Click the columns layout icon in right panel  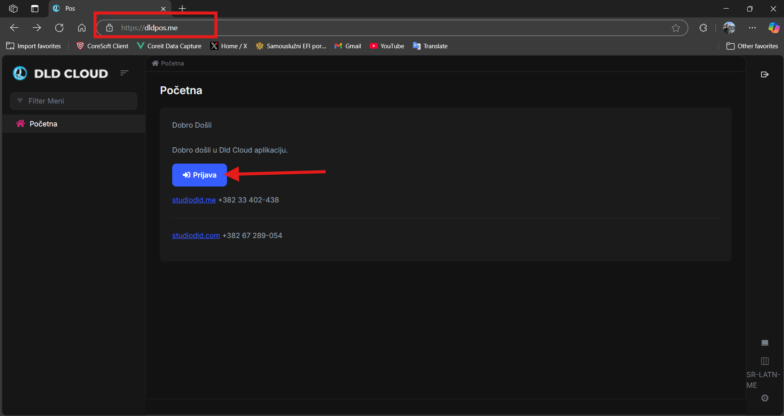coord(765,361)
